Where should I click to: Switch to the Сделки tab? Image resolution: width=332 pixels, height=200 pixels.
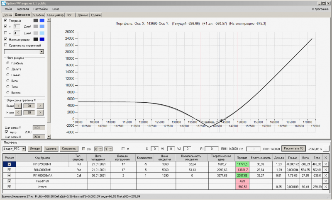coord(96,15)
